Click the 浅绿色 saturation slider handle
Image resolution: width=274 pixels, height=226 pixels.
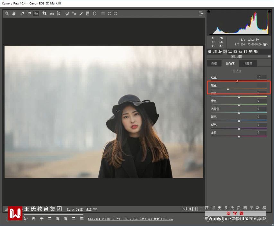[x=239, y=113]
